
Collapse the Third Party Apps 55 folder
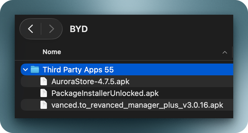click(x=25, y=70)
